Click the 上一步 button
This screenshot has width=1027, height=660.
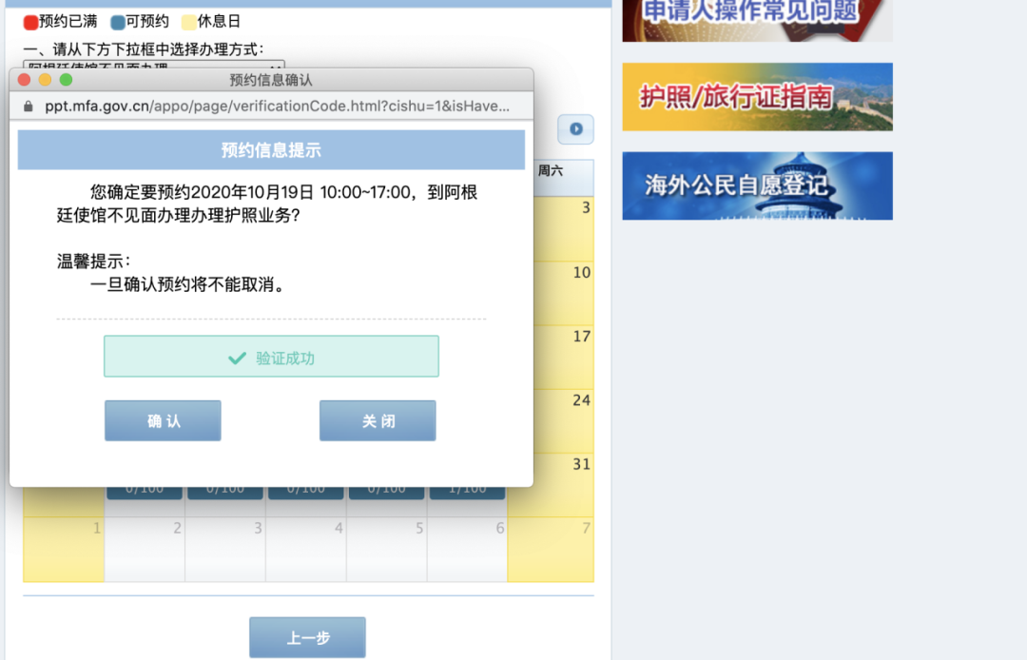(x=307, y=637)
